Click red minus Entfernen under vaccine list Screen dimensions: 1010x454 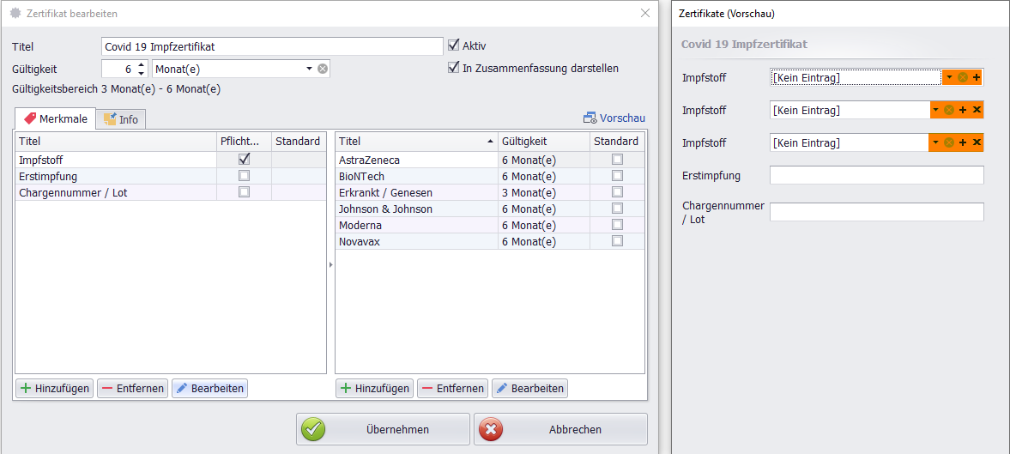coord(452,389)
